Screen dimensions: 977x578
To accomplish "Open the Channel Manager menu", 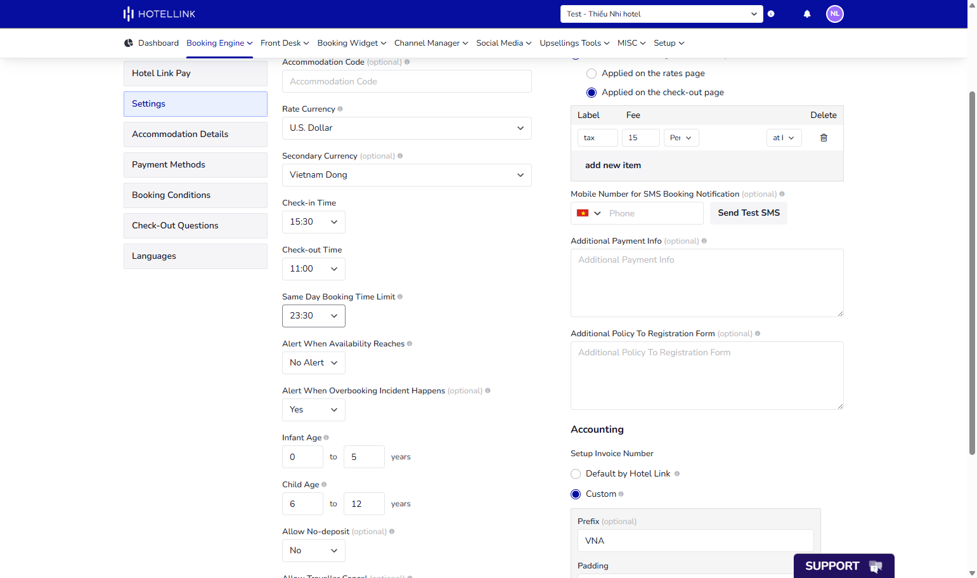I will (431, 43).
